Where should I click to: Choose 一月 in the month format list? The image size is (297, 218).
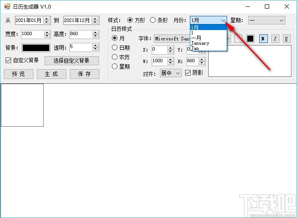[x=208, y=38]
